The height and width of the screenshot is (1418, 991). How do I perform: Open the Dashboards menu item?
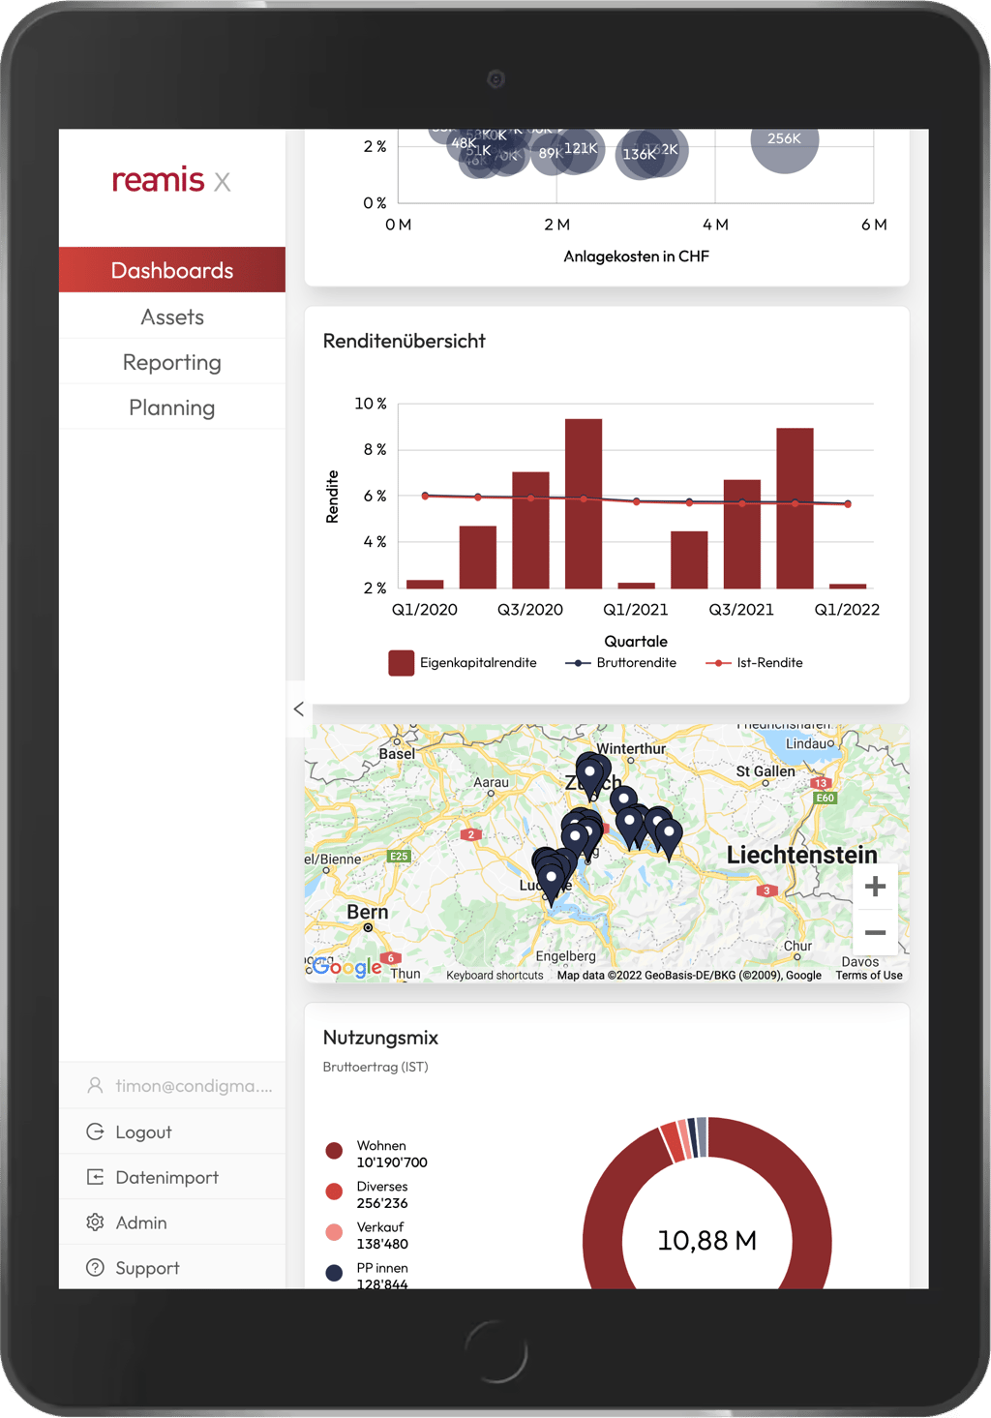click(x=172, y=270)
